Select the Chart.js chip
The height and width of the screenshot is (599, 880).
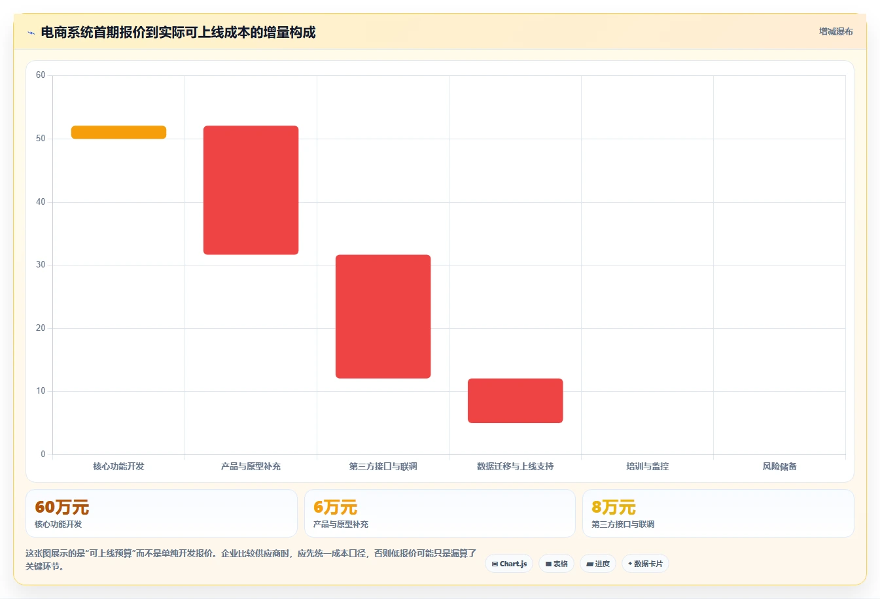[509, 564]
